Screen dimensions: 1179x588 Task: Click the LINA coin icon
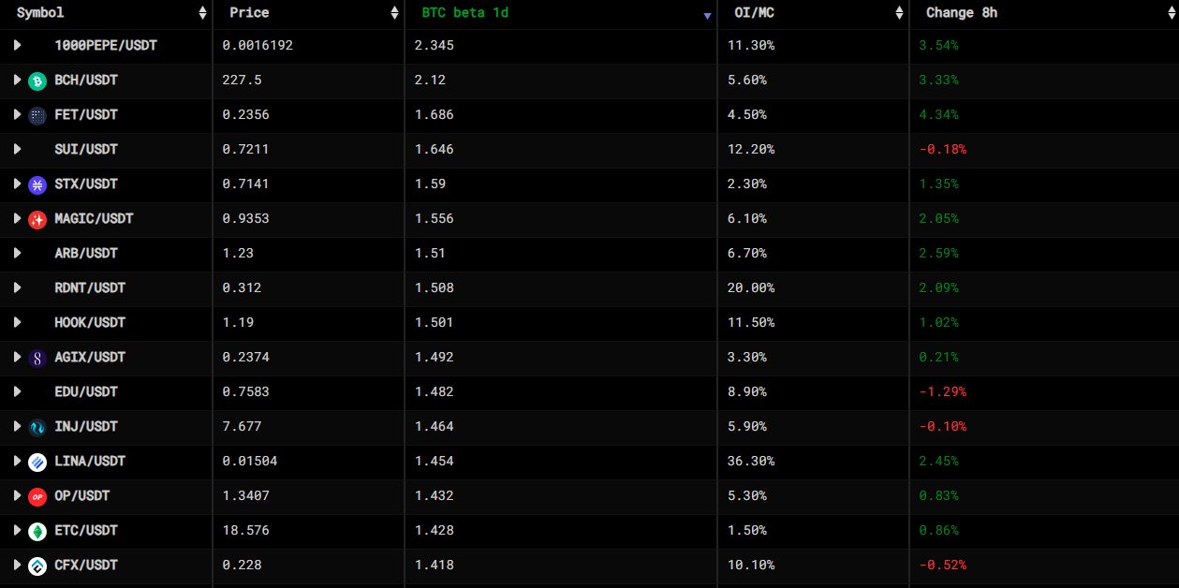point(37,462)
